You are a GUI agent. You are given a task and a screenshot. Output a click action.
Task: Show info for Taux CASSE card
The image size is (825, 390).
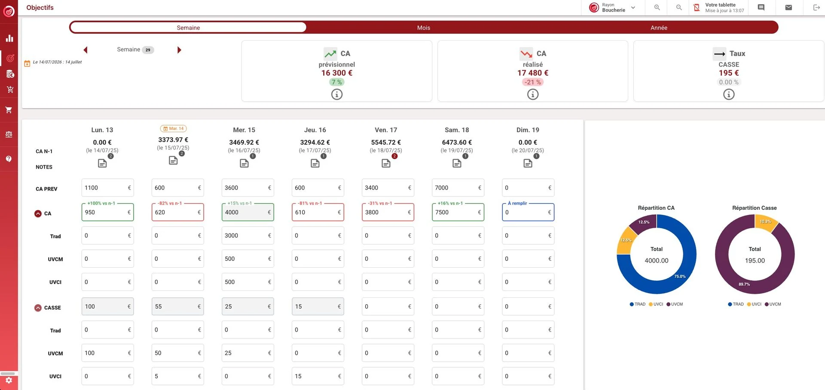point(729,94)
